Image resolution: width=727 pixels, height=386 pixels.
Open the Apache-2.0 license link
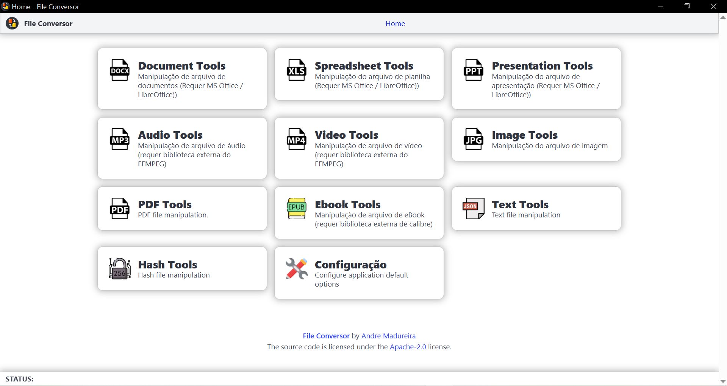pyautogui.click(x=408, y=347)
